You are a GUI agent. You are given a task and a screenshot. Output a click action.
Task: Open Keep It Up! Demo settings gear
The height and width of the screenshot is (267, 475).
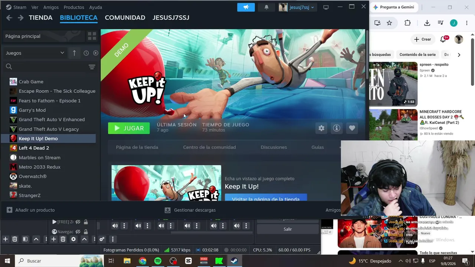321,128
